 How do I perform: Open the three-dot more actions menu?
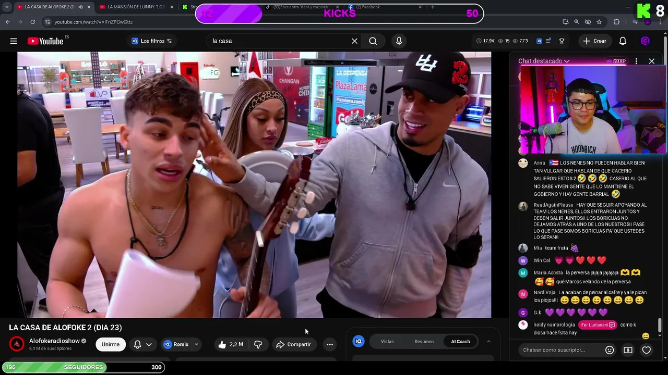coord(330,344)
